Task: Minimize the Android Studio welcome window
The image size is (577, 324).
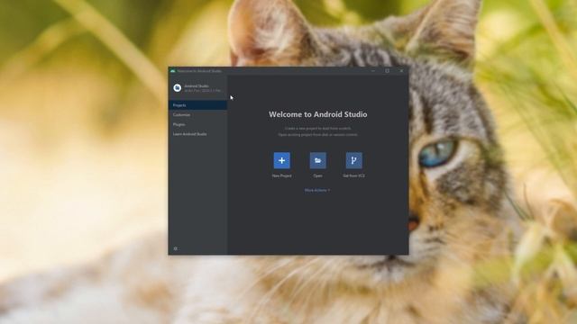Action: click(373, 71)
